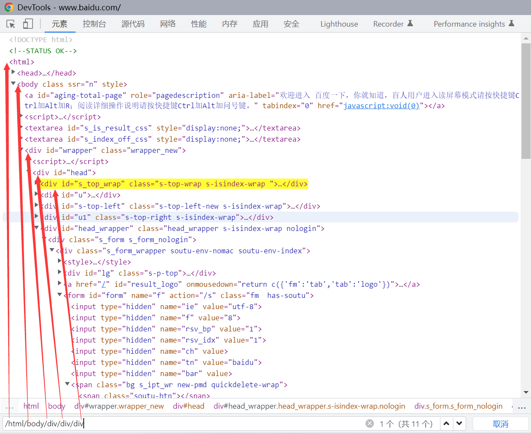Select div#wrapper.wrapper_new breadcrumb
Image resolution: width=531 pixels, height=434 pixels.
tap(119, 406)
